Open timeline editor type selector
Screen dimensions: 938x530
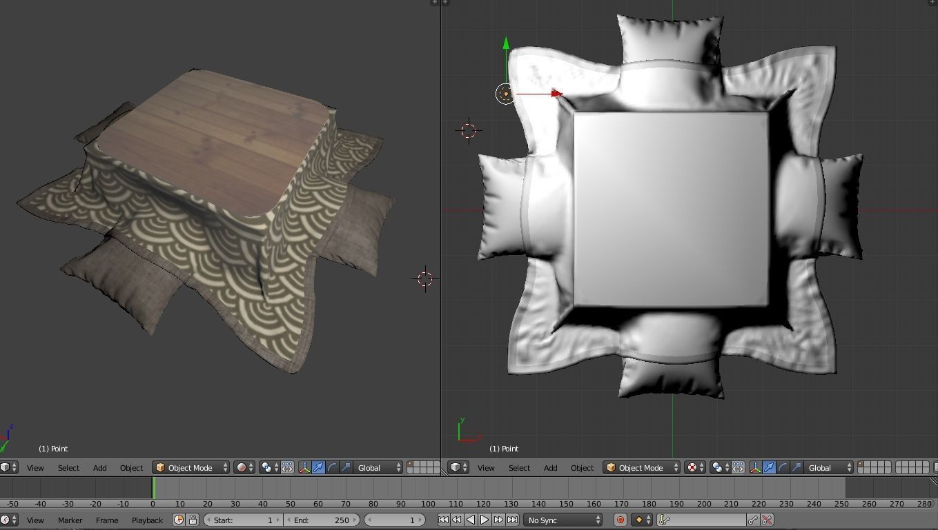[8, 520]
